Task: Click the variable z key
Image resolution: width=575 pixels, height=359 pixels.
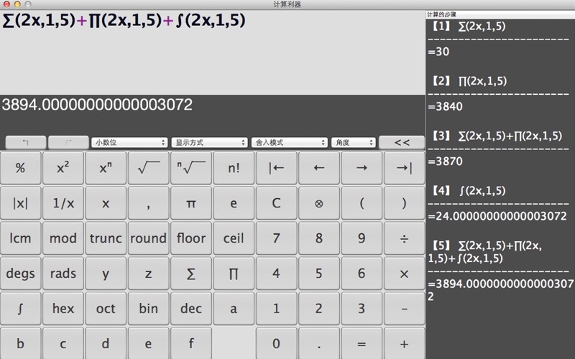Action: (x=148, y=274)
